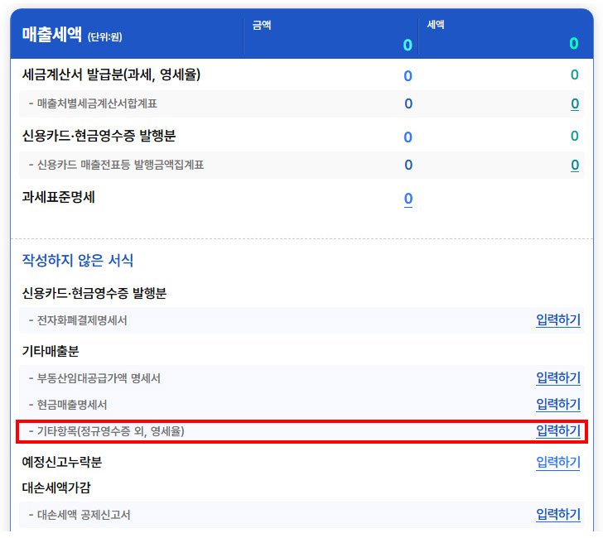Select 매출세액 header title
This screenshot has height=538, width=603.
coord(51,35)
